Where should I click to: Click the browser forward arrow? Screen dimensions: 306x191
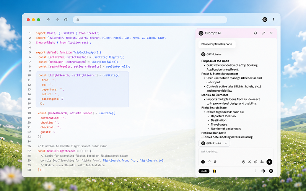(57, 20)
